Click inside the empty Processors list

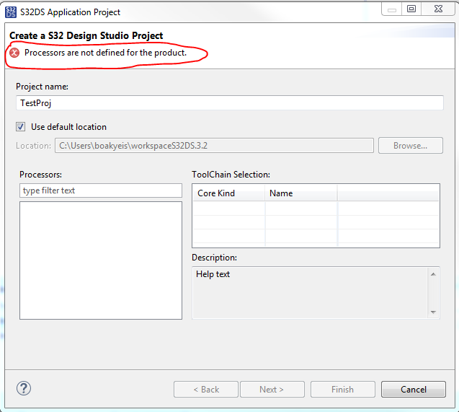(x=101, y=260)
